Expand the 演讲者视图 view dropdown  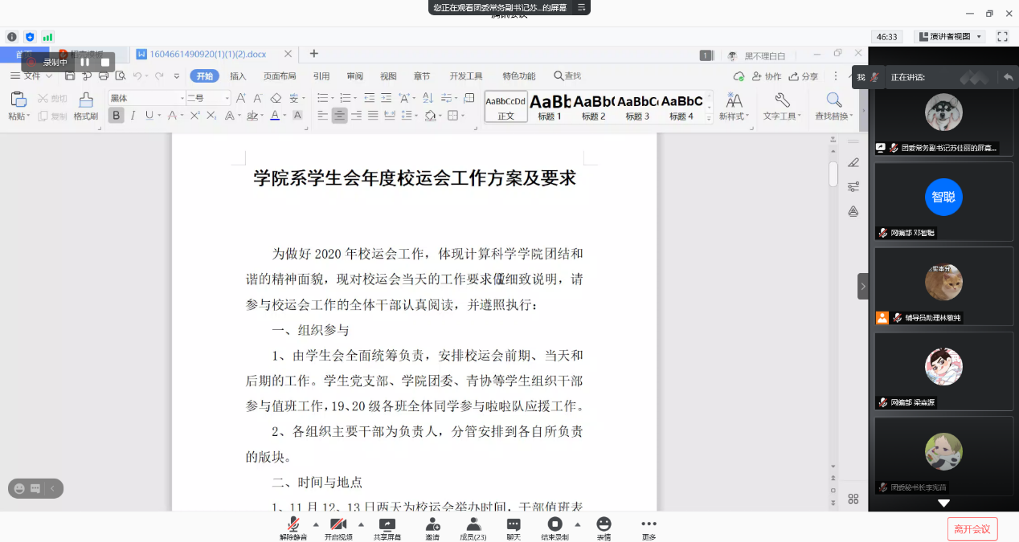(x=950, y=37)
